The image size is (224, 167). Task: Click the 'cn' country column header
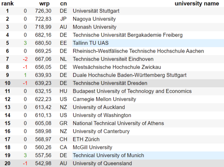[x=63, y=4]
